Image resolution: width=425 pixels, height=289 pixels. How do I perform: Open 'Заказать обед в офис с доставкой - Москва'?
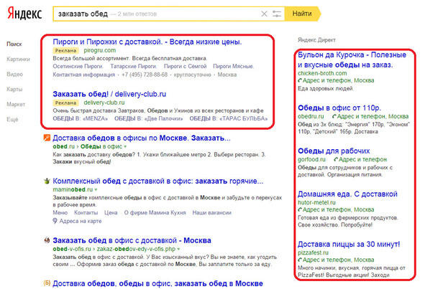point(132,240)
